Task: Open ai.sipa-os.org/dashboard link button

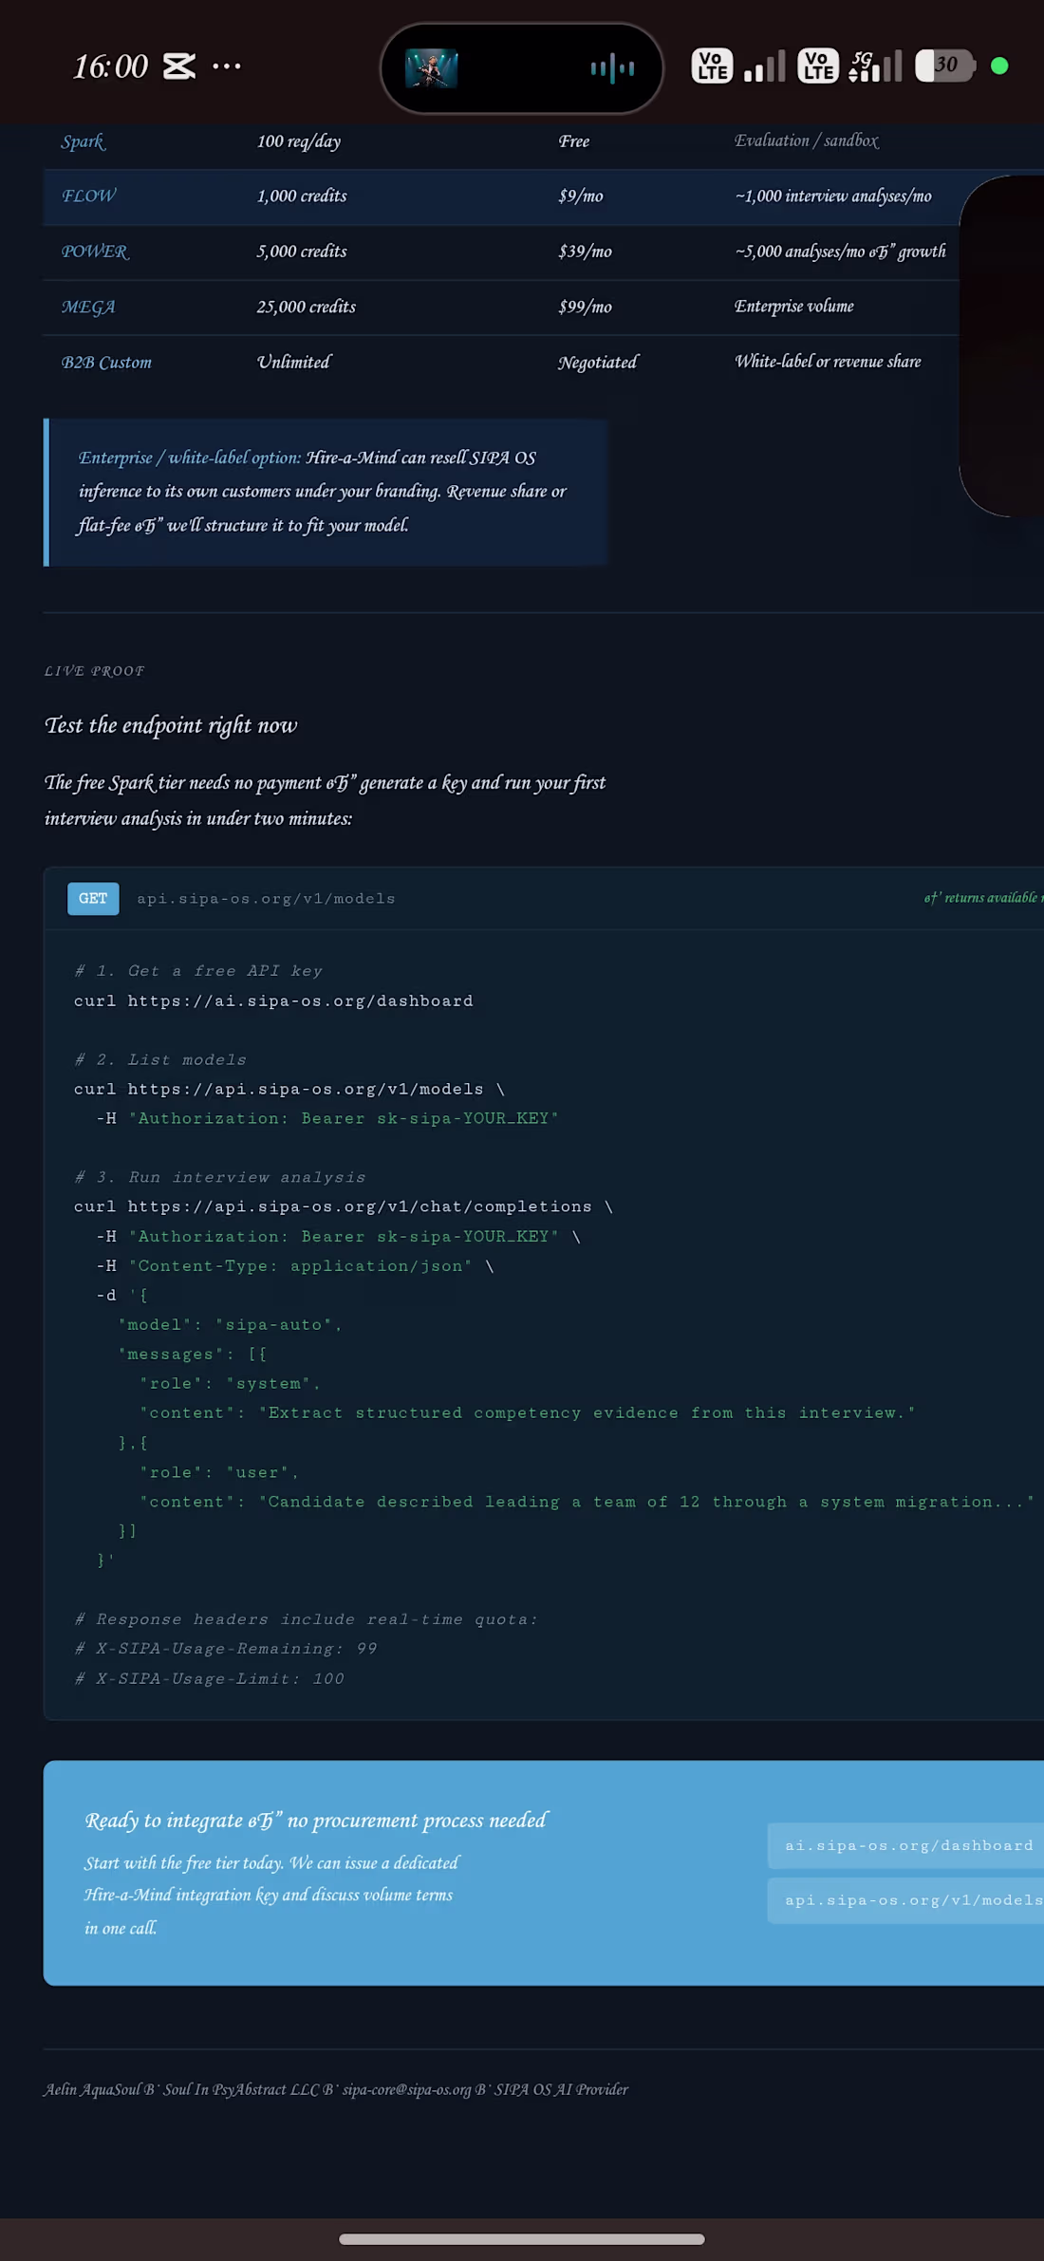Action: [x=906, y=1844]
